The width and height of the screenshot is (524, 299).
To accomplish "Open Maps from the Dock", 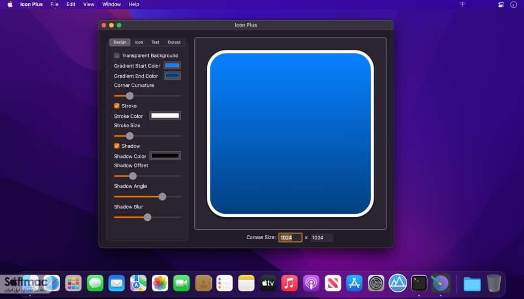I will coord(138,283).
